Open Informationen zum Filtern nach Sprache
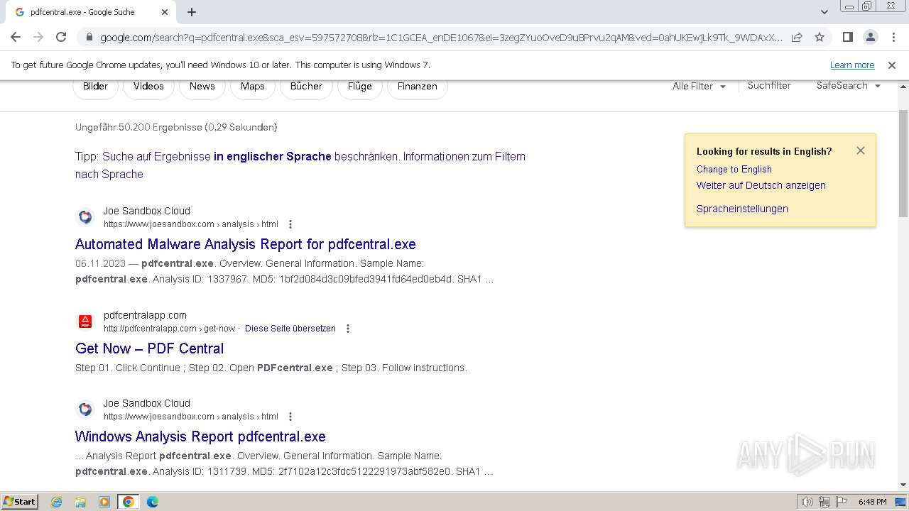 point(300,165)
